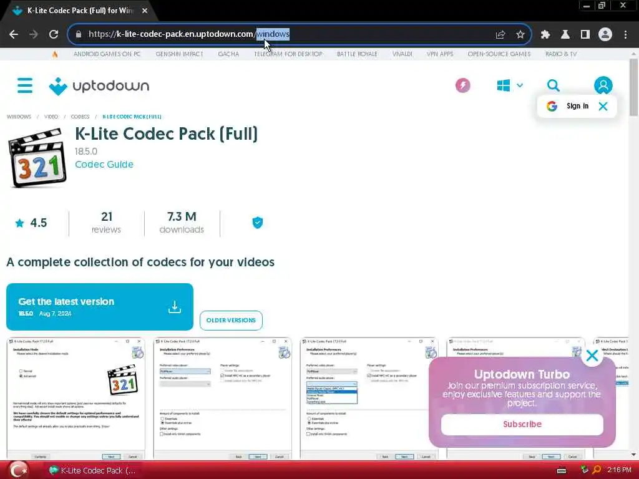Open the Uptodown site search
This screenshot has width=639, height=479.
tap(553, 85)
